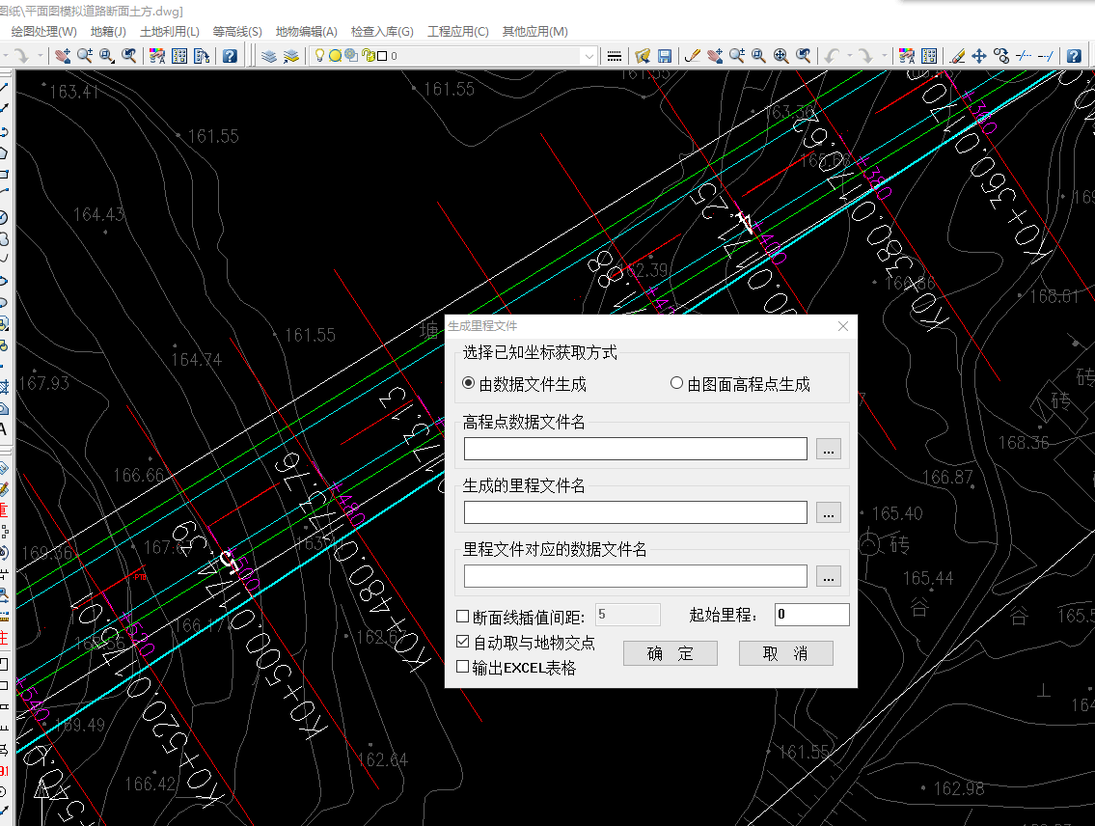Expand the layer dropdown list arrow

589,56
